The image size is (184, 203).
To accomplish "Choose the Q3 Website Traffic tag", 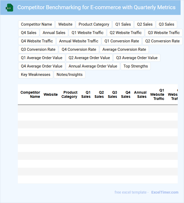I will 164,33.
